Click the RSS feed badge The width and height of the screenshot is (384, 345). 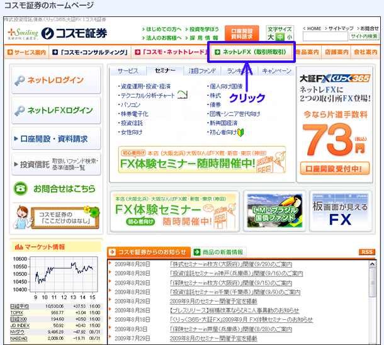(366, 252)
